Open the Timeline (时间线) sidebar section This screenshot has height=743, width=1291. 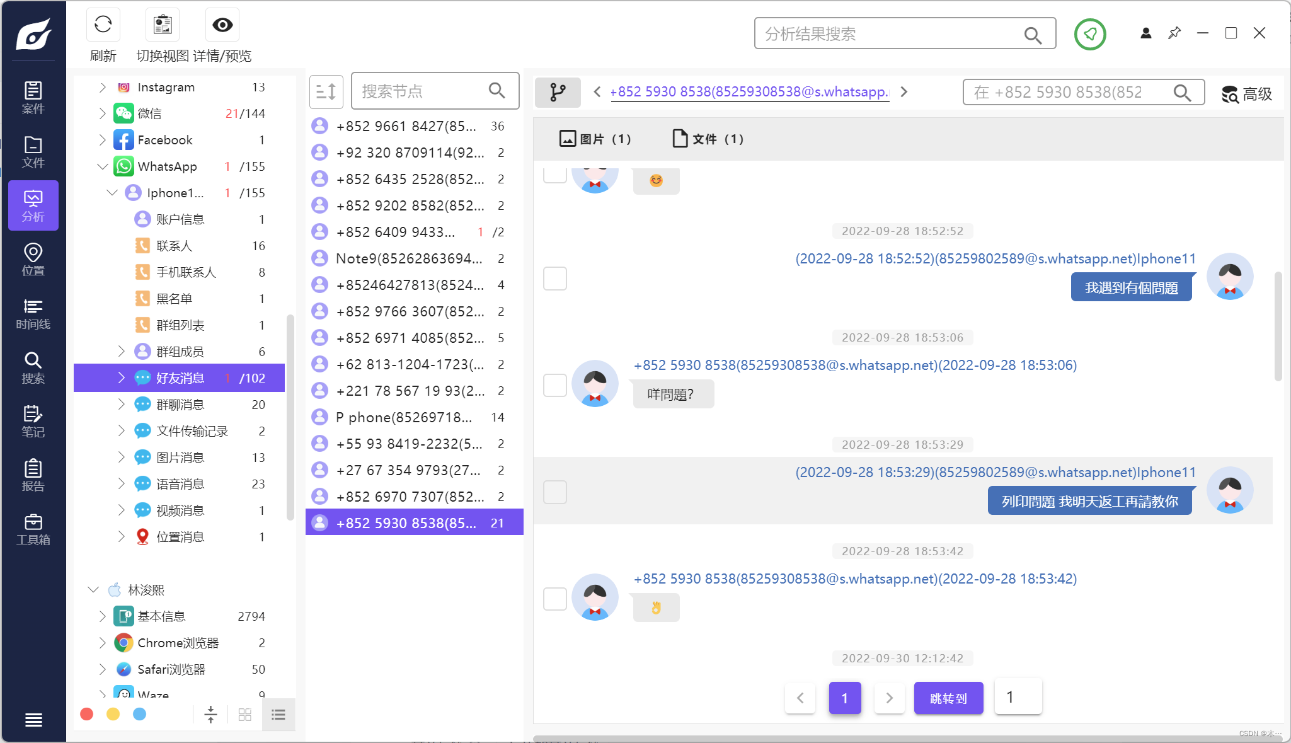coord(33,314)
